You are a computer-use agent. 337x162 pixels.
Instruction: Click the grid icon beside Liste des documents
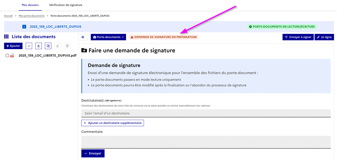(x=6, y=37)
